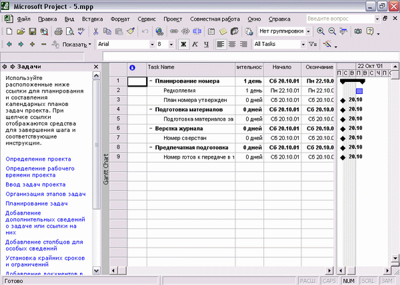Activate the Format Painter brush

point(131,31)
